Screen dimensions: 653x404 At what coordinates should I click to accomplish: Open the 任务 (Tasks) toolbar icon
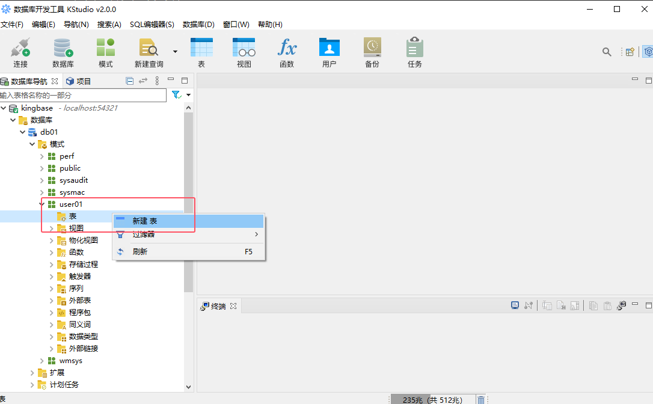tap(414, 52)
